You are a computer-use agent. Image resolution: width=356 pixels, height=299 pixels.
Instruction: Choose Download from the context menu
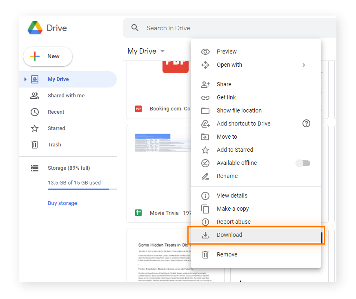229,235
